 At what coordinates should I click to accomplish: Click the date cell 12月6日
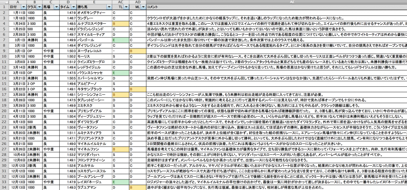[17, 160]
